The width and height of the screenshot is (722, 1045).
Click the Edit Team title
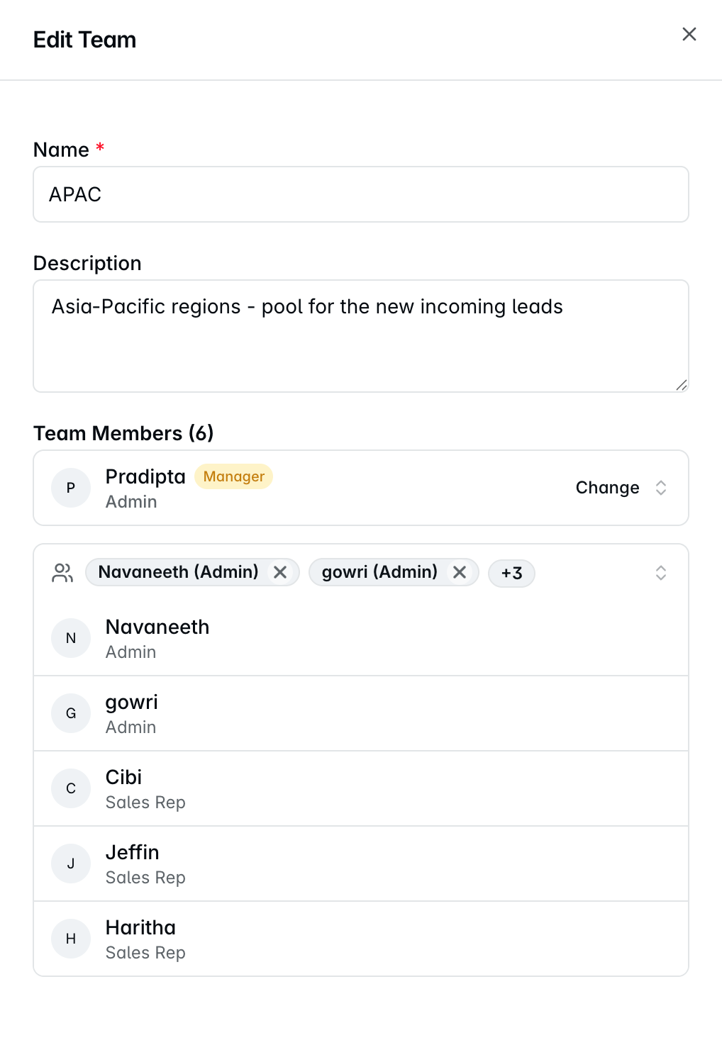pos(85,40)
